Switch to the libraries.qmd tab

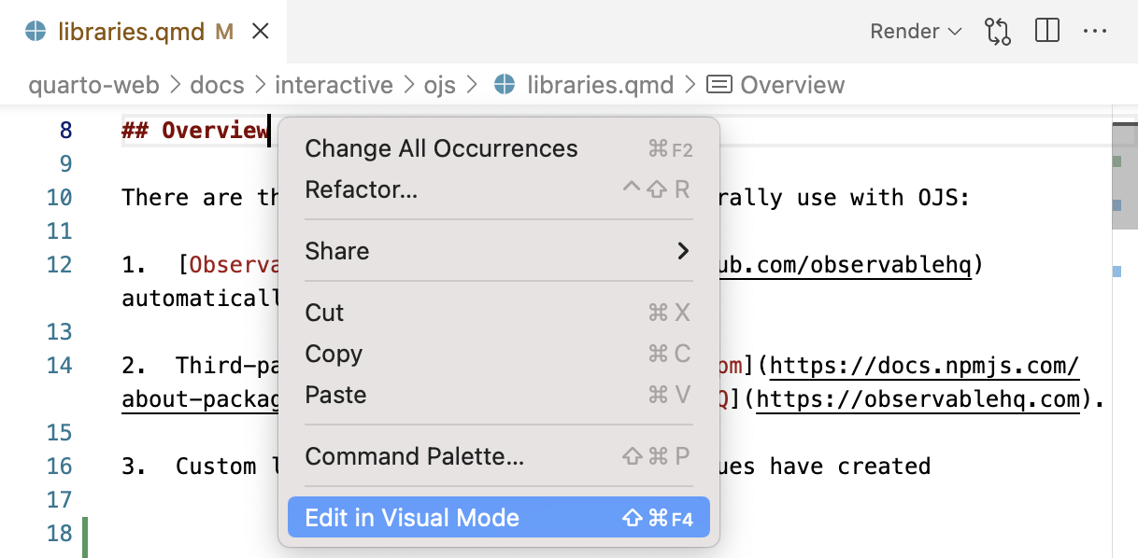tap(131, 31)
